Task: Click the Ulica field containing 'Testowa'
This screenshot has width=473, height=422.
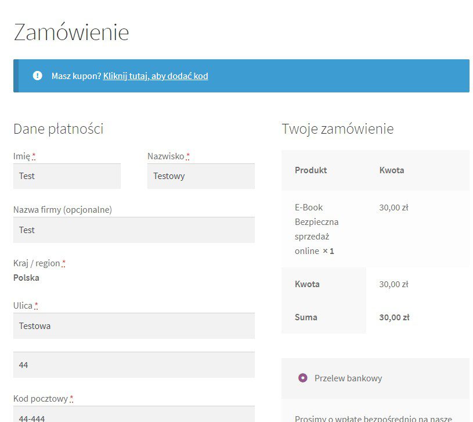Action: tap(133, 326)
